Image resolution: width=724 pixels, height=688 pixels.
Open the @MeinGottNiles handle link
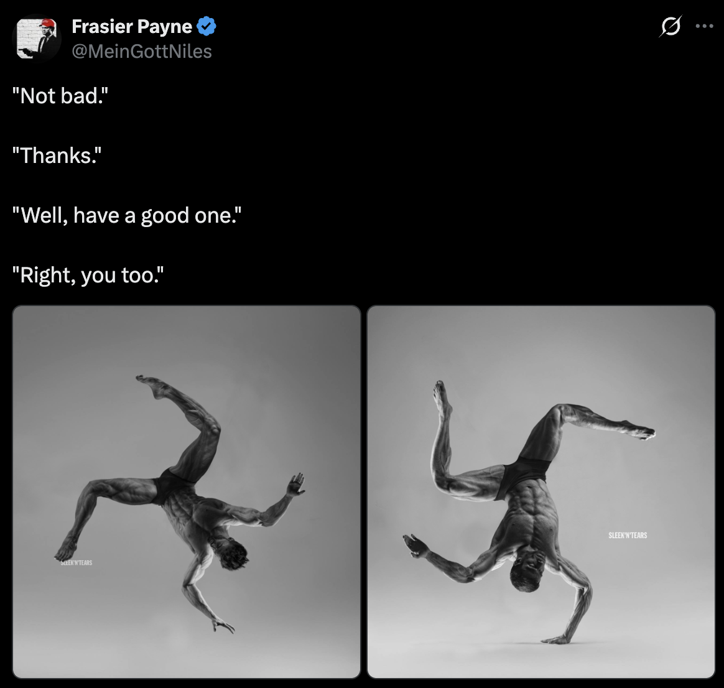point(142,51)
